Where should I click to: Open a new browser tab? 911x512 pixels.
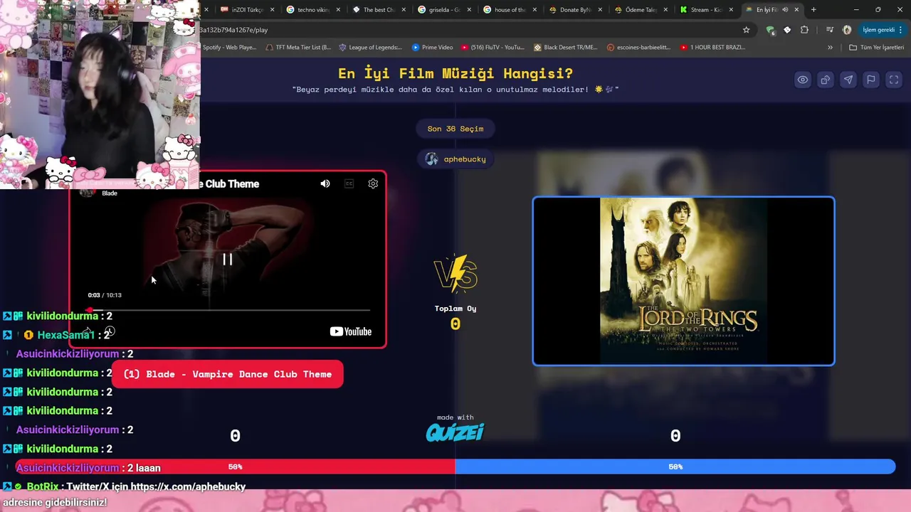pos(813,10)
